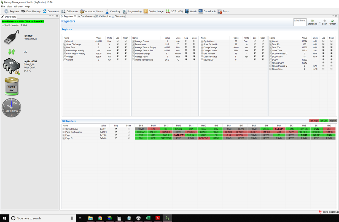Open the Registers toolbar view

pos(12,11)
